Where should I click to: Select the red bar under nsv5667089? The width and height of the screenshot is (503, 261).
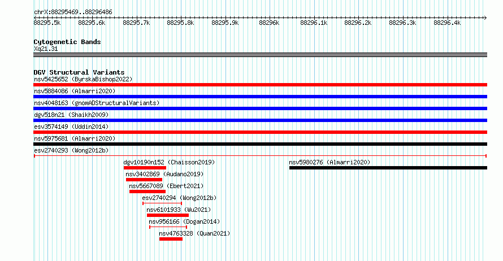pyautogui.click(x=148, y=192)
